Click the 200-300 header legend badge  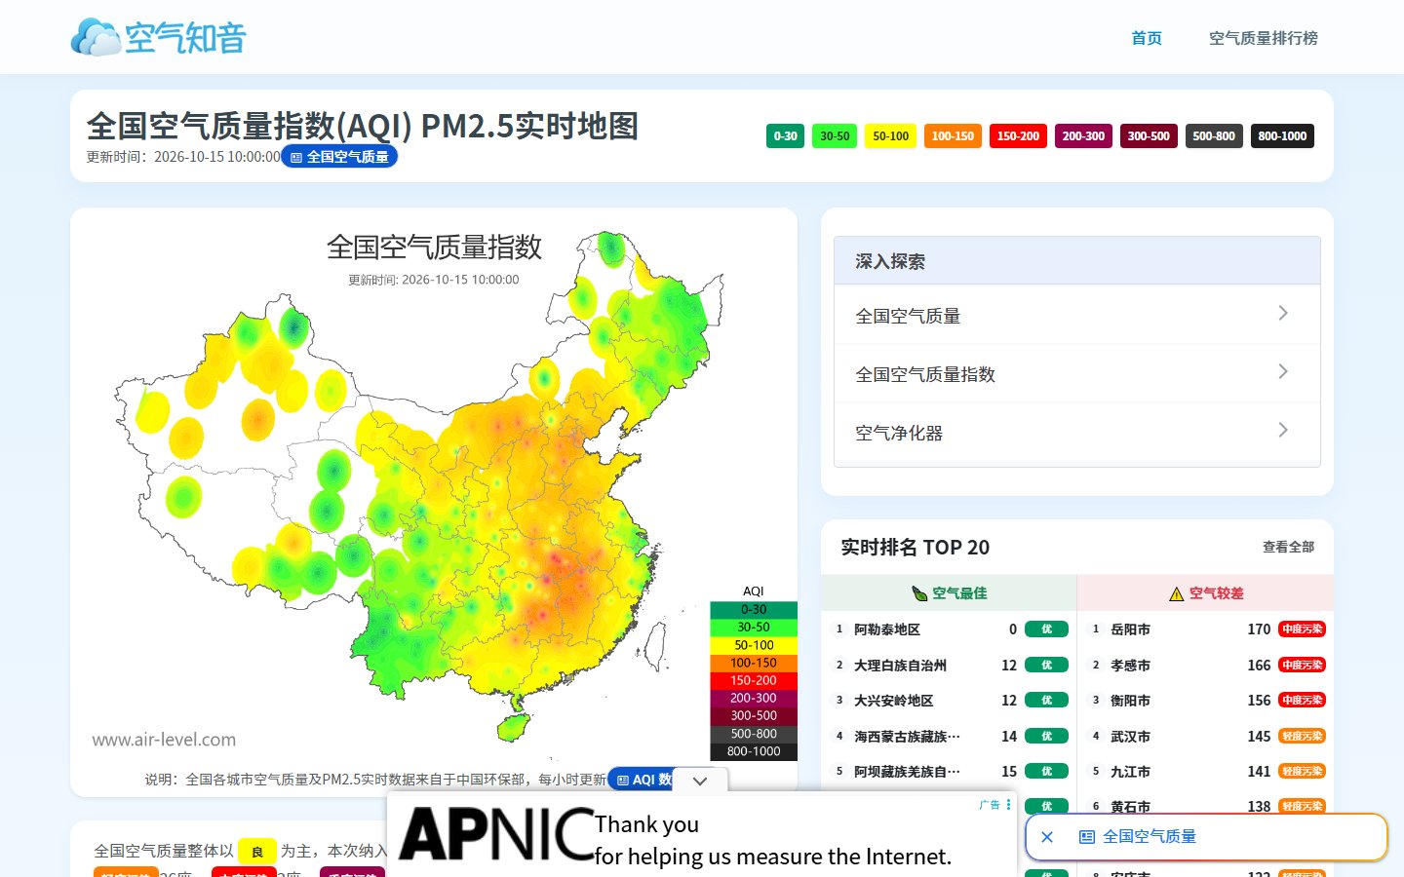point(1083,136)
